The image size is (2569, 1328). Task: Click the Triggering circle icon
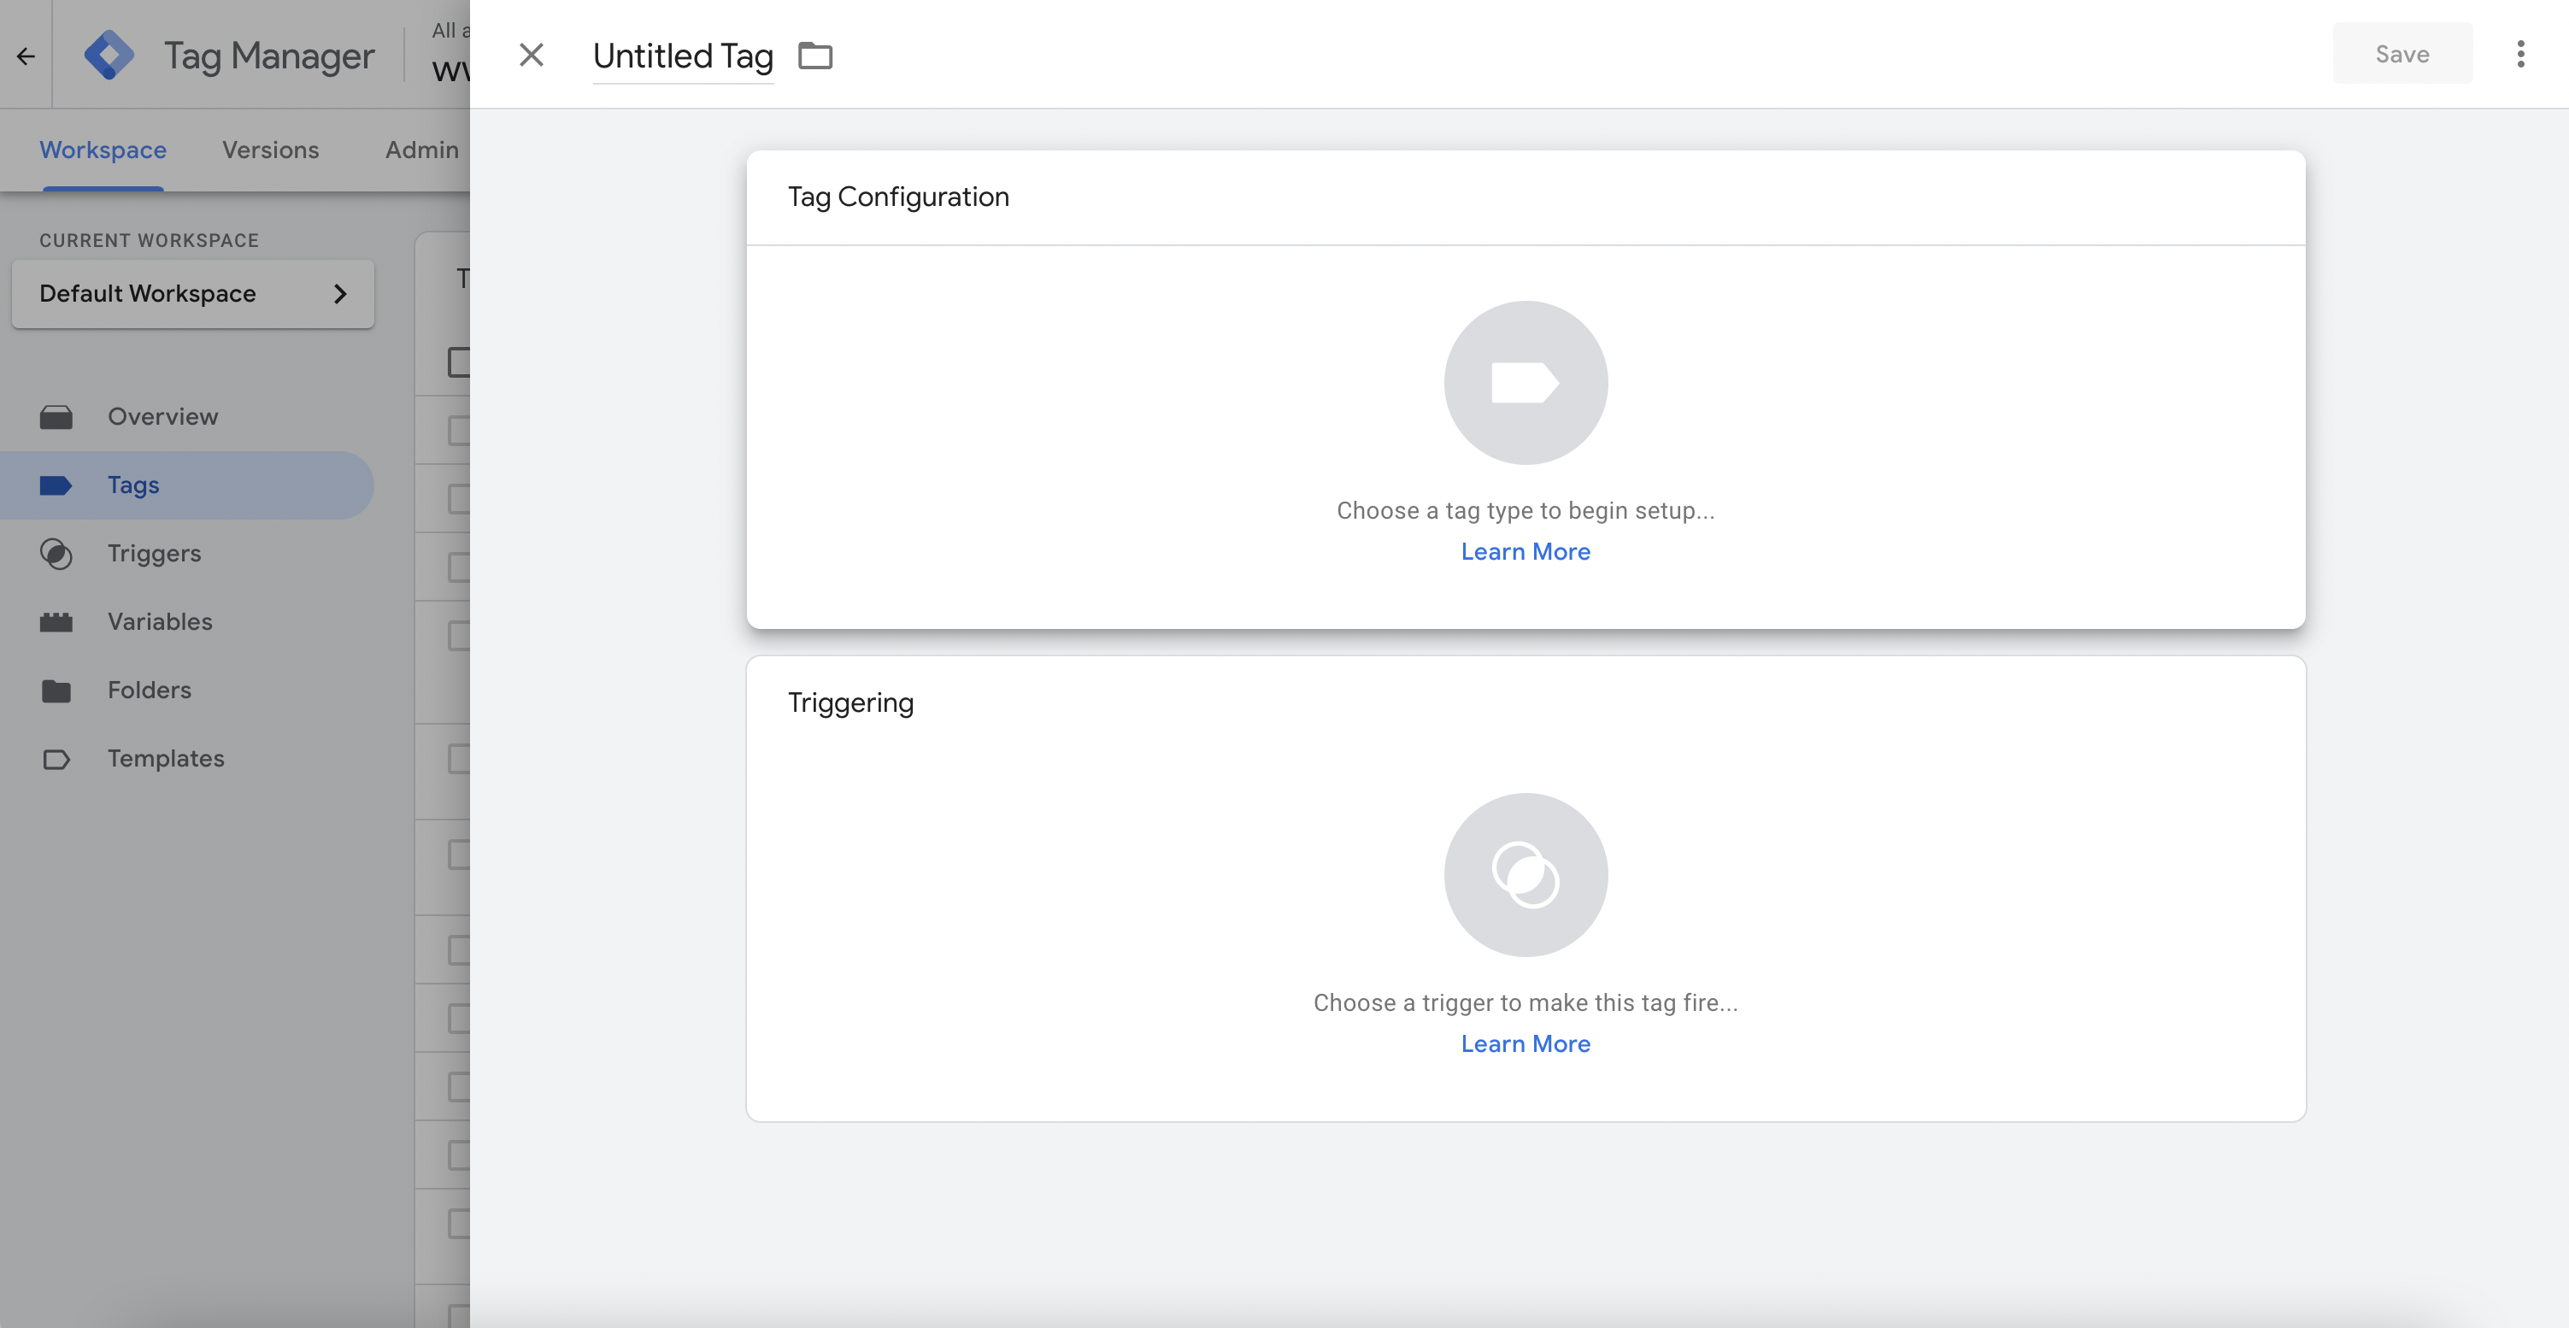[x=1525, y=874]
